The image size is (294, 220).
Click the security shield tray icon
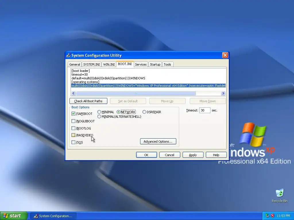point(273,216)
